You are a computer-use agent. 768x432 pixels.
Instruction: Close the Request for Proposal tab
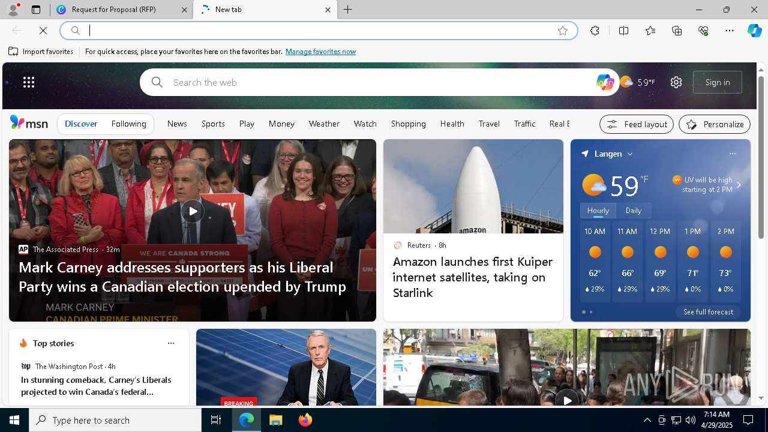(x=184, y=10)
